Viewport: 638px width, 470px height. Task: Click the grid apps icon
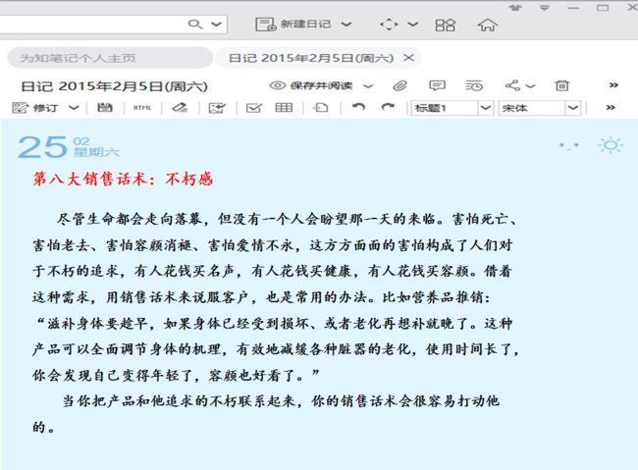(x=445, y=25)
